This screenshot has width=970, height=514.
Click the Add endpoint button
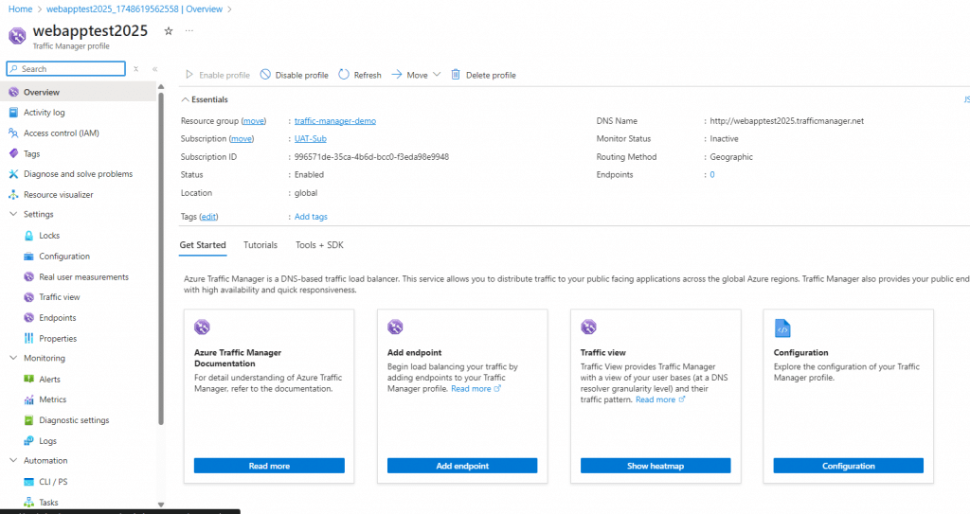[462, 466]
